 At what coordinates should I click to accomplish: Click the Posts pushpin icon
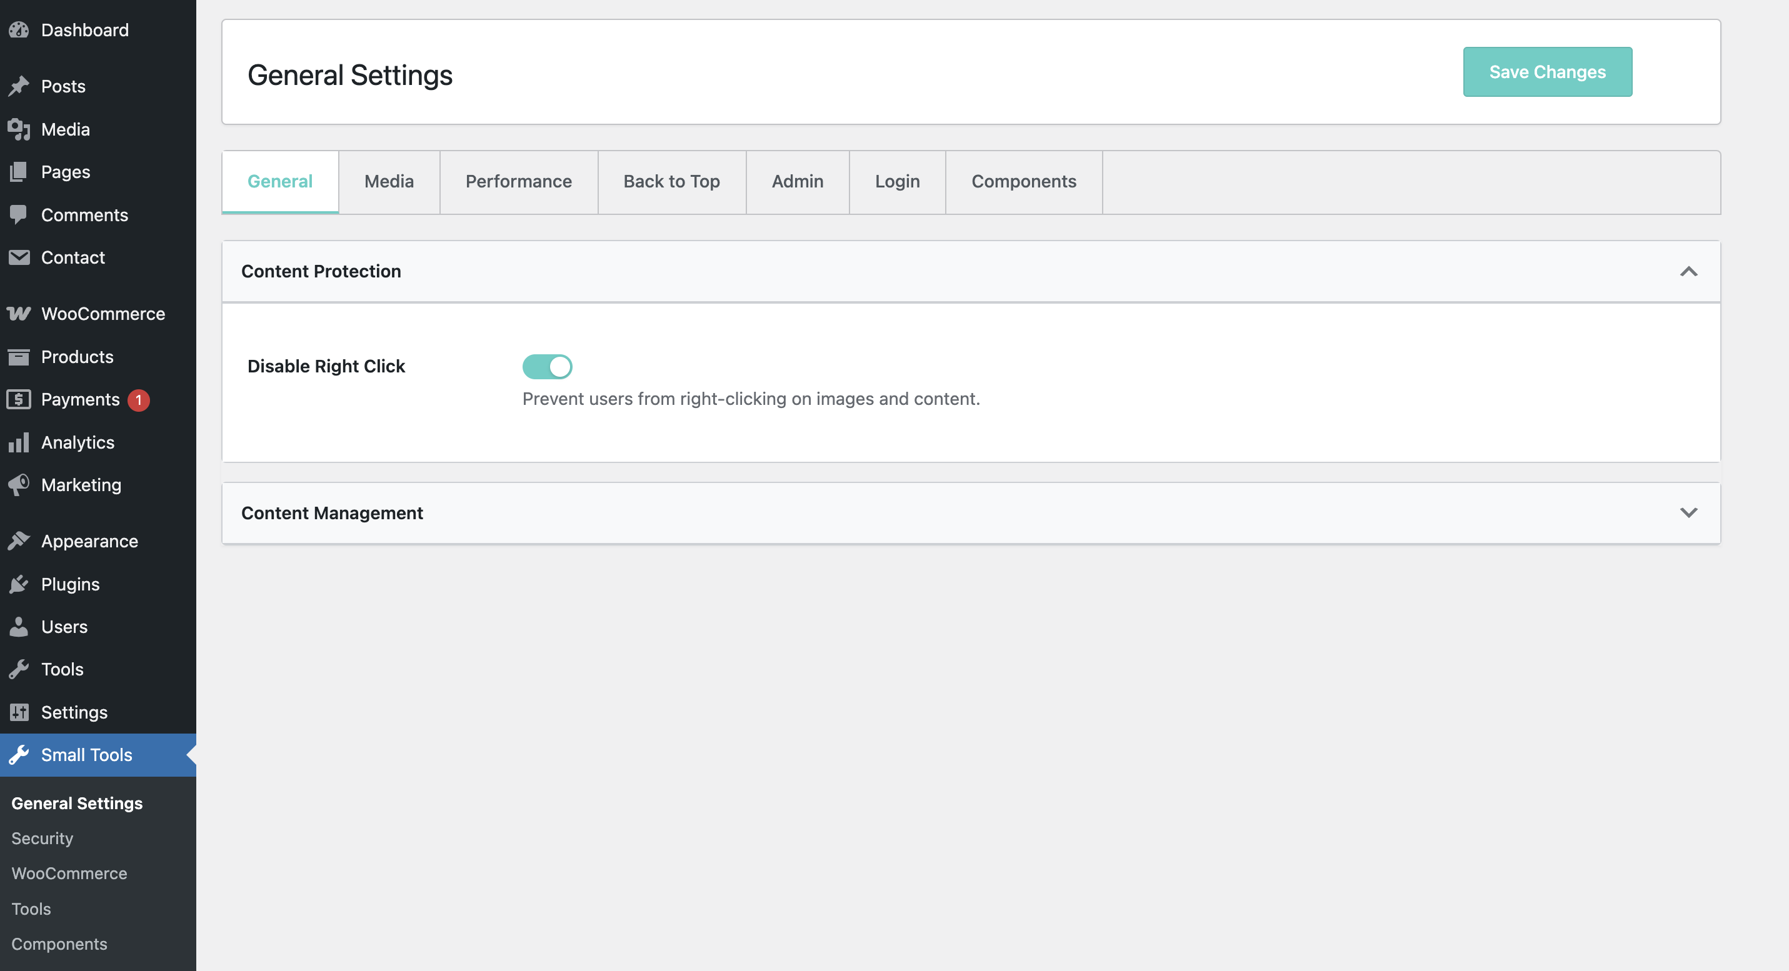tap(19, 86)
